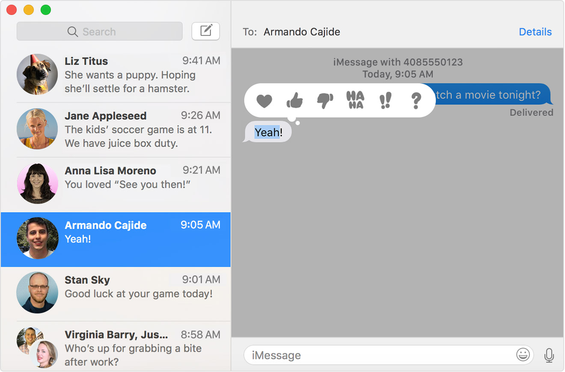Click the 'Yeah!' message bubble

pyautogui.click(x=267, y=132)
